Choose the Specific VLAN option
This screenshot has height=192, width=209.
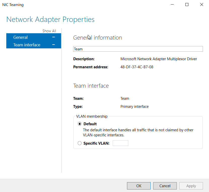(79, 143)
